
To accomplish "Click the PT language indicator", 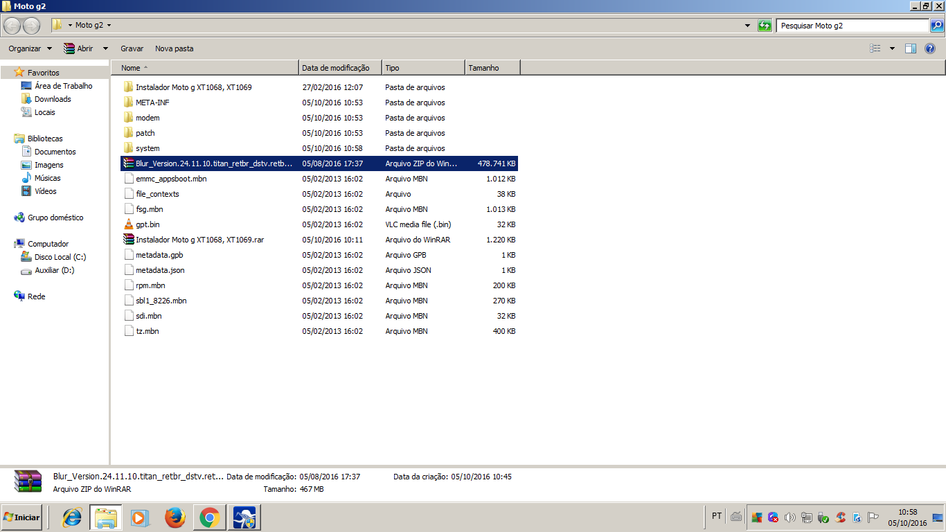I will pyautogui.click(x=717, y=516).
